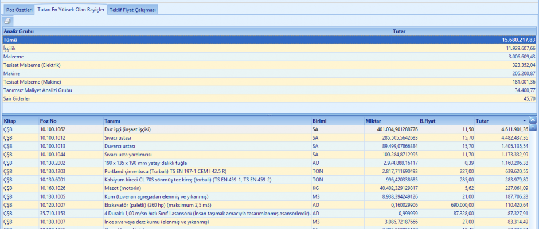Screen dimensions: 539x229
Task: Click the Tutar column sort arrow in lower grid
Action: (x=524, y=121)
